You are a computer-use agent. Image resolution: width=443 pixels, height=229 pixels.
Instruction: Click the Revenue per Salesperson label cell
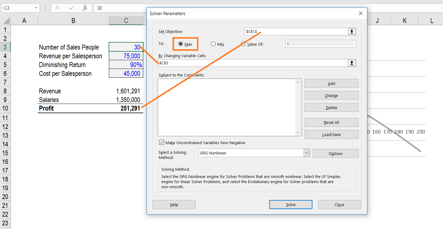[x=73, y=56]
